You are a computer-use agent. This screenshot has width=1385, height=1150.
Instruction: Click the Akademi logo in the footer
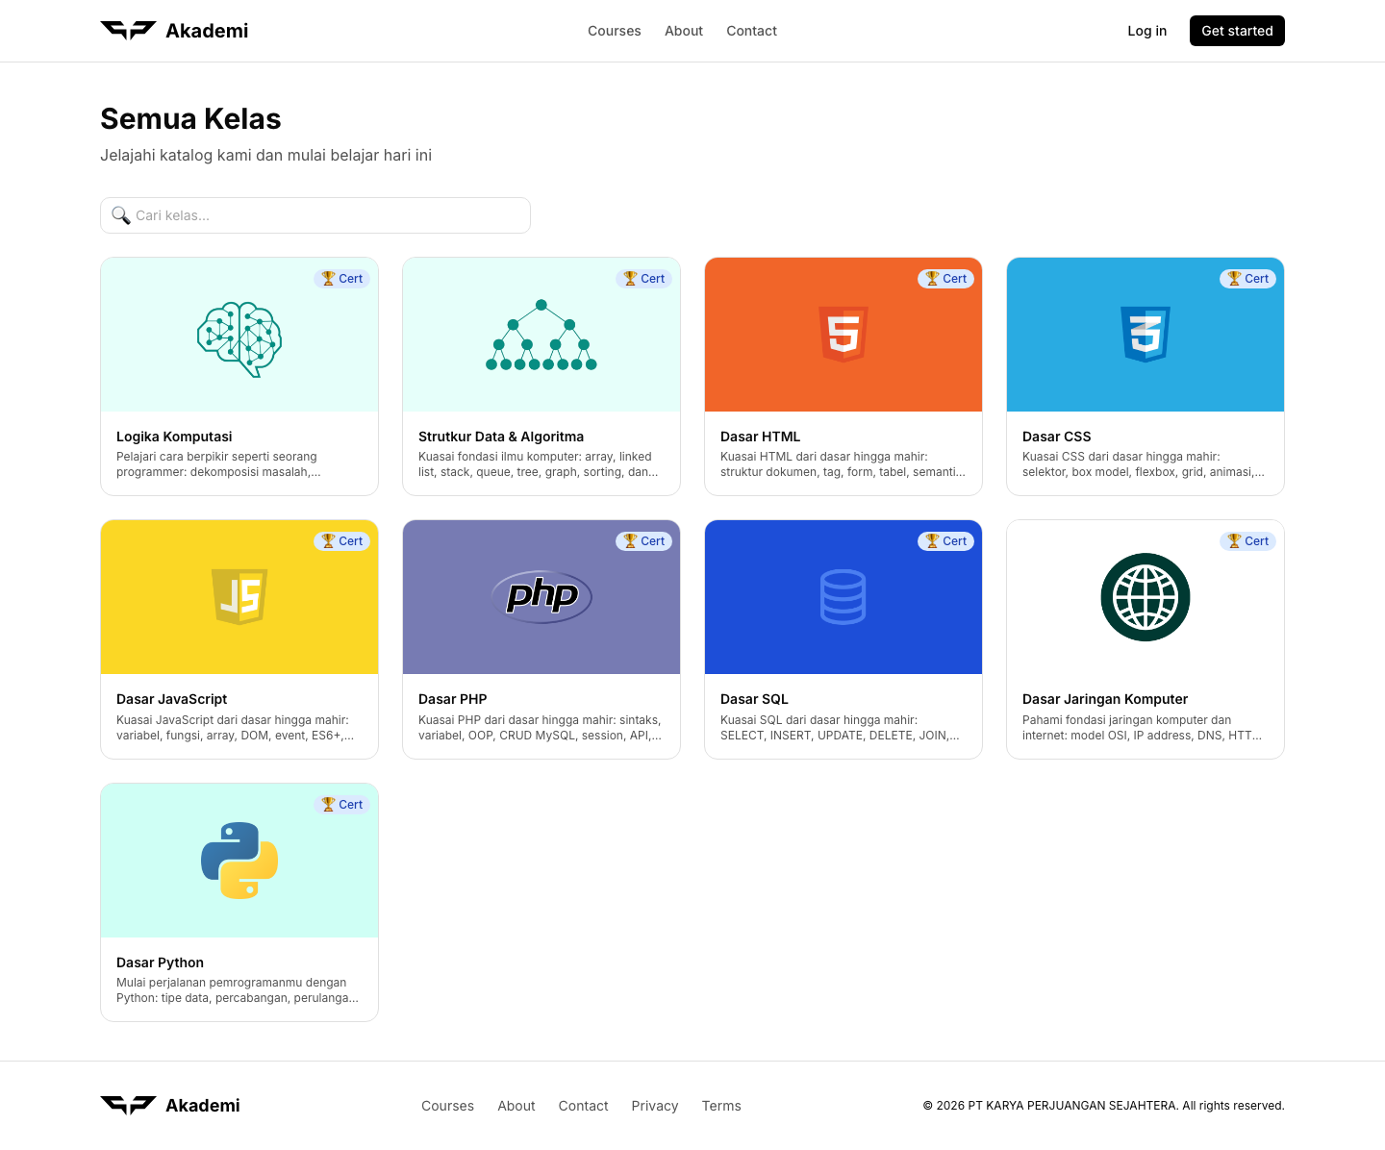(x=170, y=1106)
